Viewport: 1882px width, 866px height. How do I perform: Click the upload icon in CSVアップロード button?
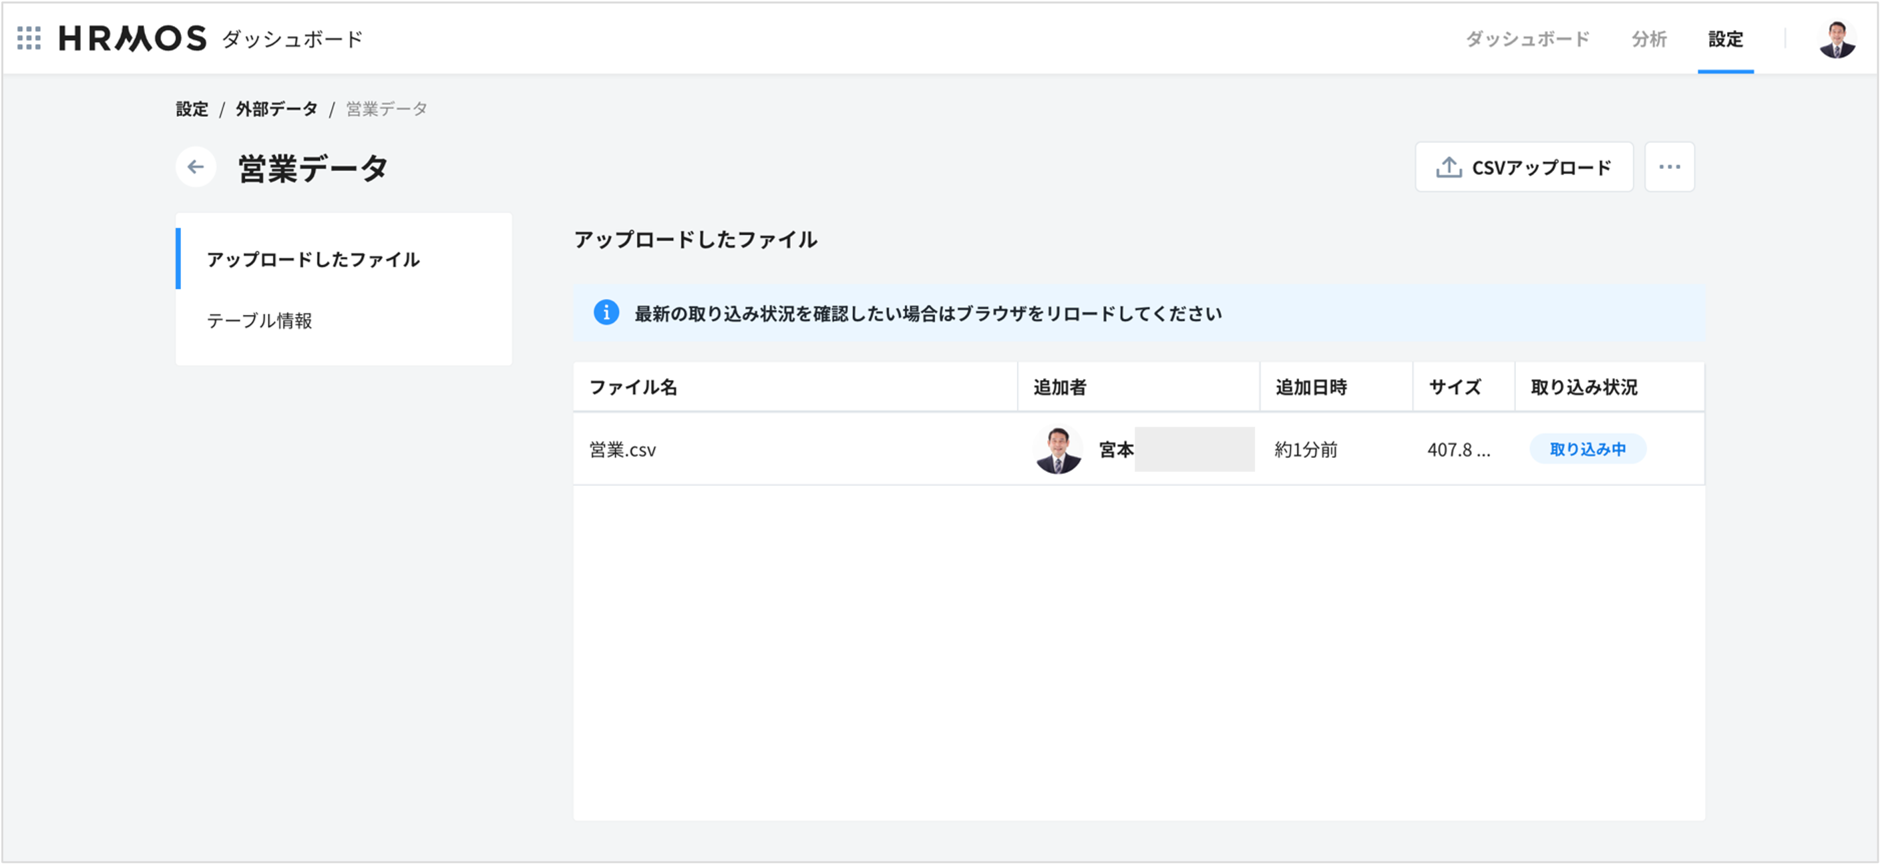[x=1447, y=166]
